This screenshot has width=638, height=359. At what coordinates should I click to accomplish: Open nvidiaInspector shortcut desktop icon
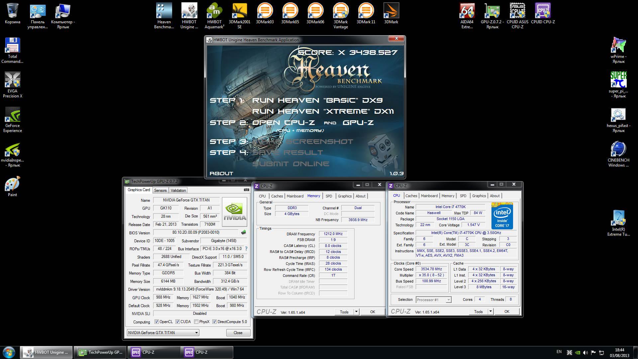tap(12, 154)
